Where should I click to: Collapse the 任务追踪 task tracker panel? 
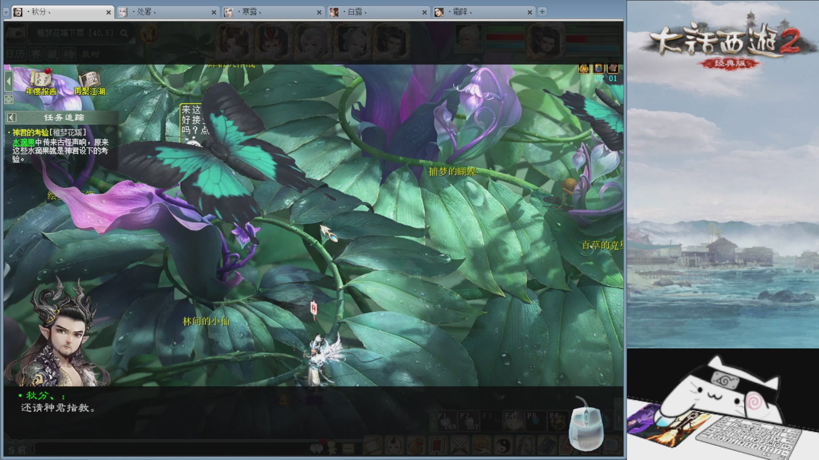(x=12, y=118)
